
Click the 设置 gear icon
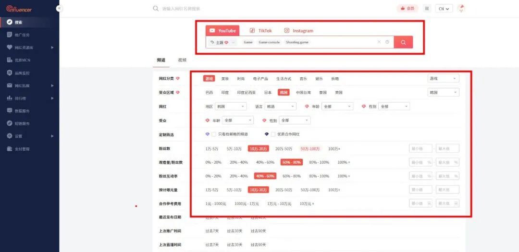tap(10, 136)
